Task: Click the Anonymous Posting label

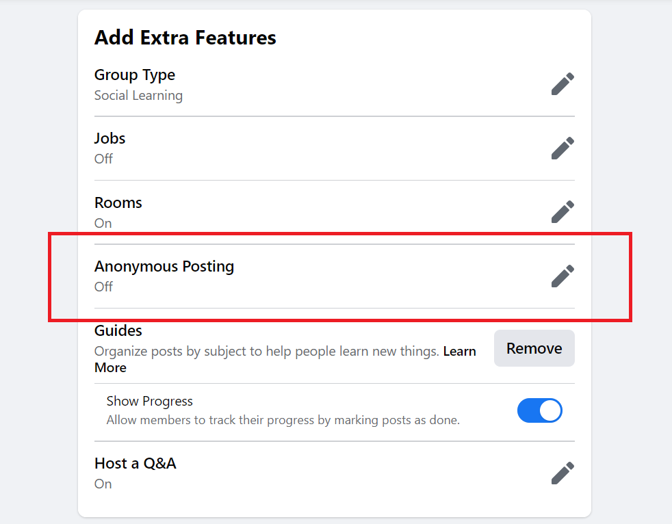Action: [164, 266]
